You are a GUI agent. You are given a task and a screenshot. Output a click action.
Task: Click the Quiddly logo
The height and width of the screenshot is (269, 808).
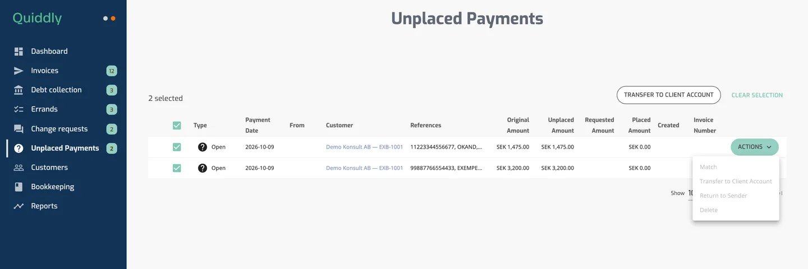coord(37,18)
